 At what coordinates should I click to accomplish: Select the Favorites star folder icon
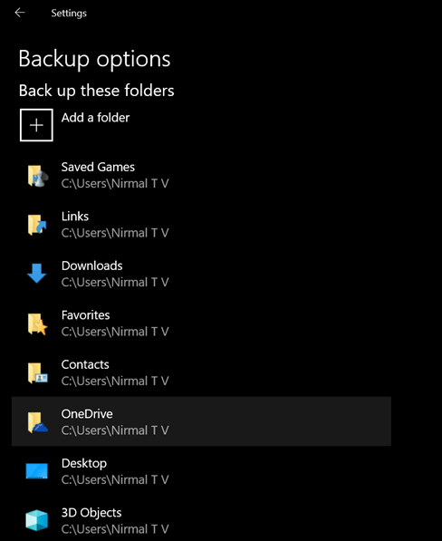point(37,324)
